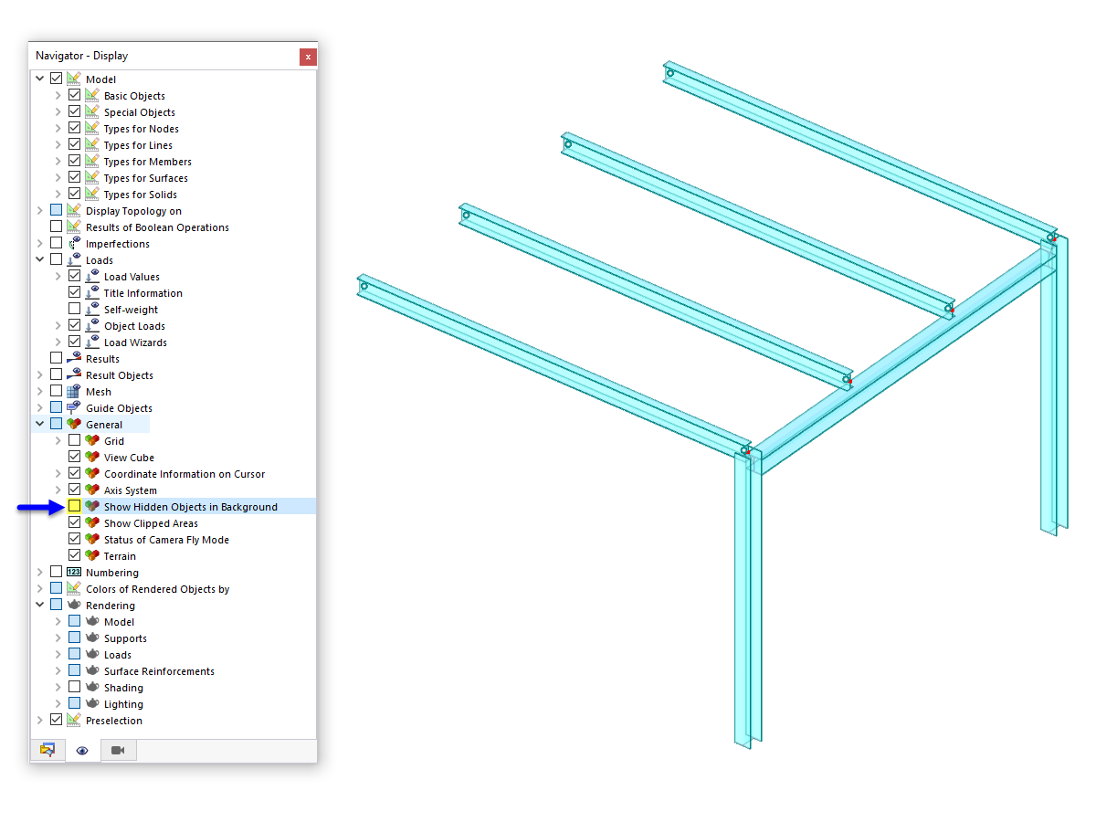Click the Axis System icon

point(90,490)
